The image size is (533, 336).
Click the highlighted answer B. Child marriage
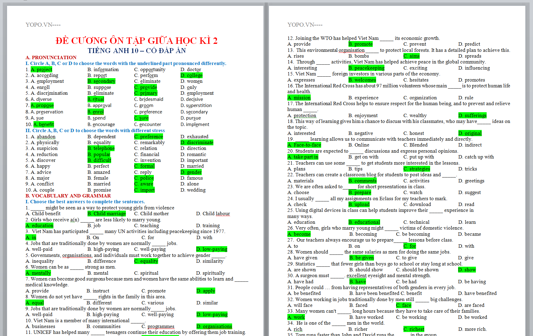(107, 214)
